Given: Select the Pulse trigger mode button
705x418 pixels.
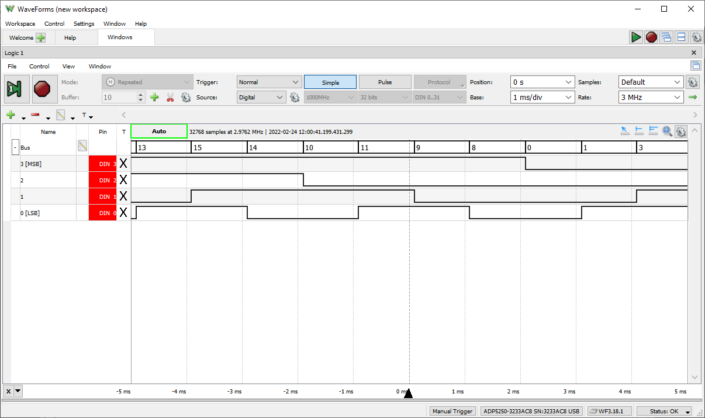Looking at the screenshot, I should coord(385,82).
